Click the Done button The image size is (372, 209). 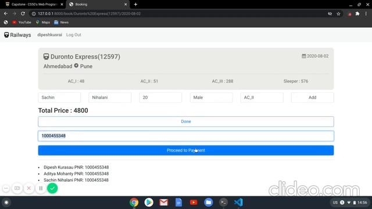click(x=186, y=121)
